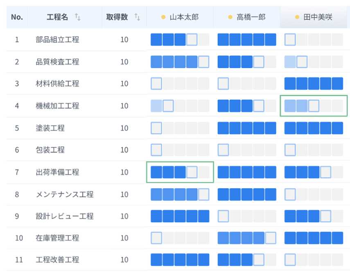Click sort icon beside 取得数 header

[x=137, y=17]
